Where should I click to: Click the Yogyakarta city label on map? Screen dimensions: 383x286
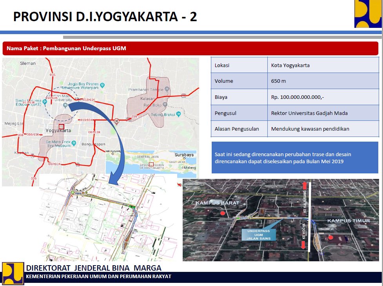click(x=58, y=131)
